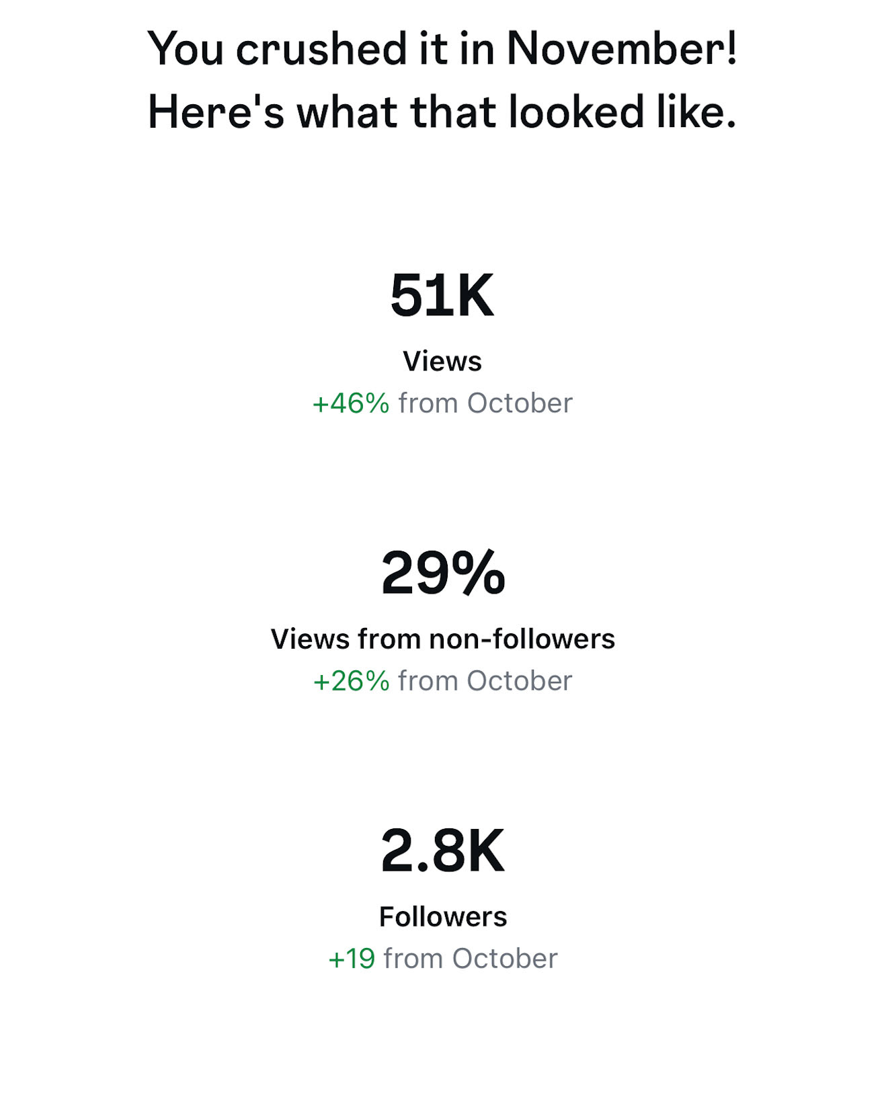This screenshot has width=886, height=1108.
Task: Click the "You crushed it in November!" heading line
Action: click(442, 48)
